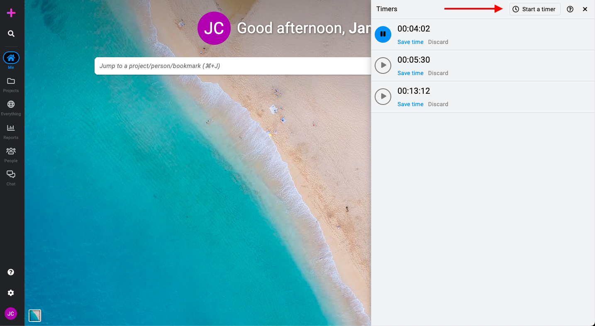The height and width of the screenshot is (326, 595).
Task: Open settings with the sidebar gear icon
Action: point(11,293)
